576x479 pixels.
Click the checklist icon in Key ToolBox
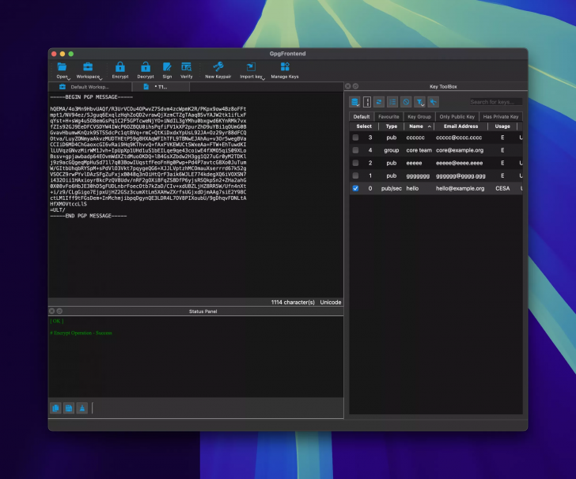coord(392,102)
